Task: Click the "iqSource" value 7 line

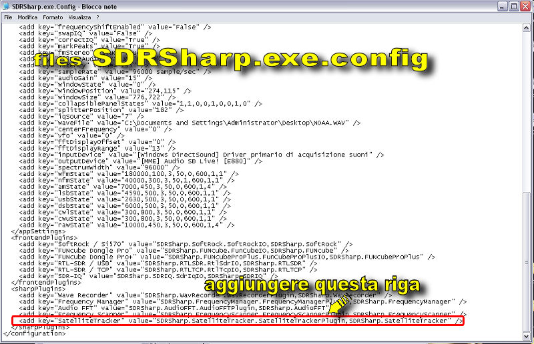Action: coord(81,117)
